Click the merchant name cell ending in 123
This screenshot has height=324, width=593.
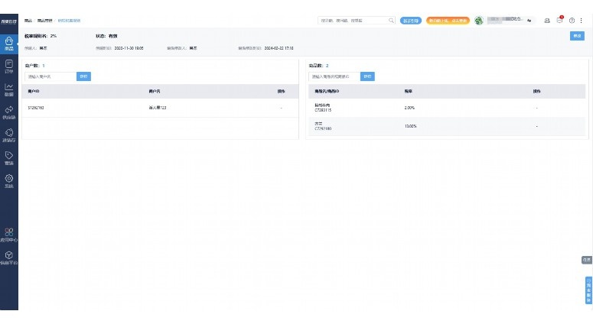(158, 108)
